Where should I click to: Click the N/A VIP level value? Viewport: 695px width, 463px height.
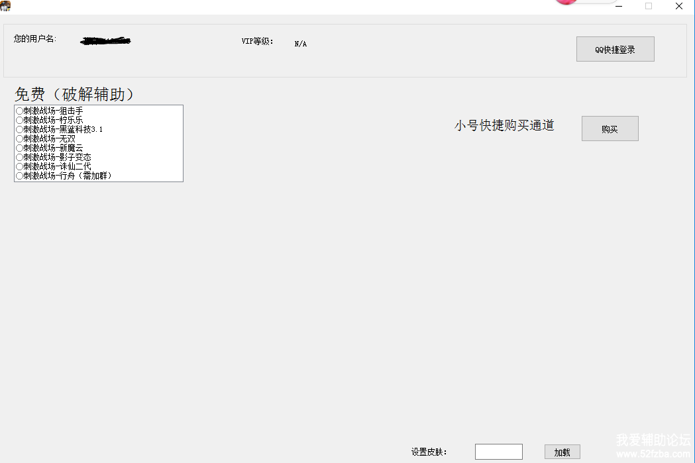pos(301,44)
